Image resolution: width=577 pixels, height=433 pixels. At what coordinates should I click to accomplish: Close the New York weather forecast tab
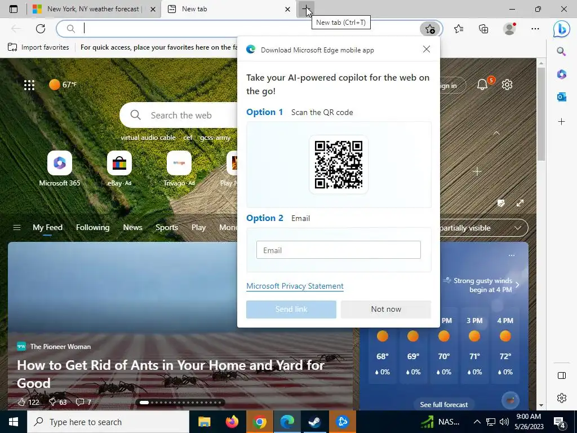coord(153,9)
